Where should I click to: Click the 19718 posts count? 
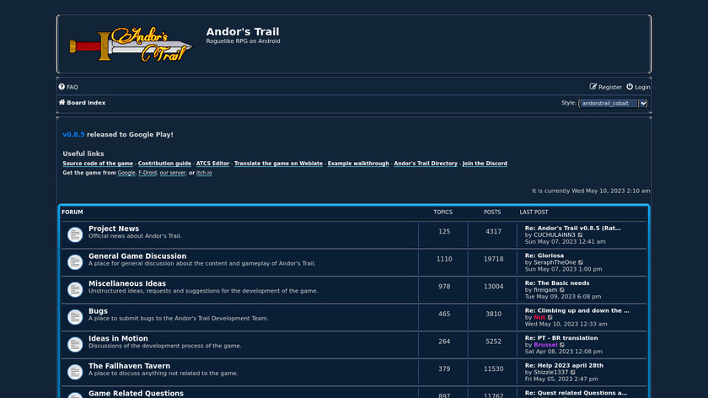pos(493,260)
